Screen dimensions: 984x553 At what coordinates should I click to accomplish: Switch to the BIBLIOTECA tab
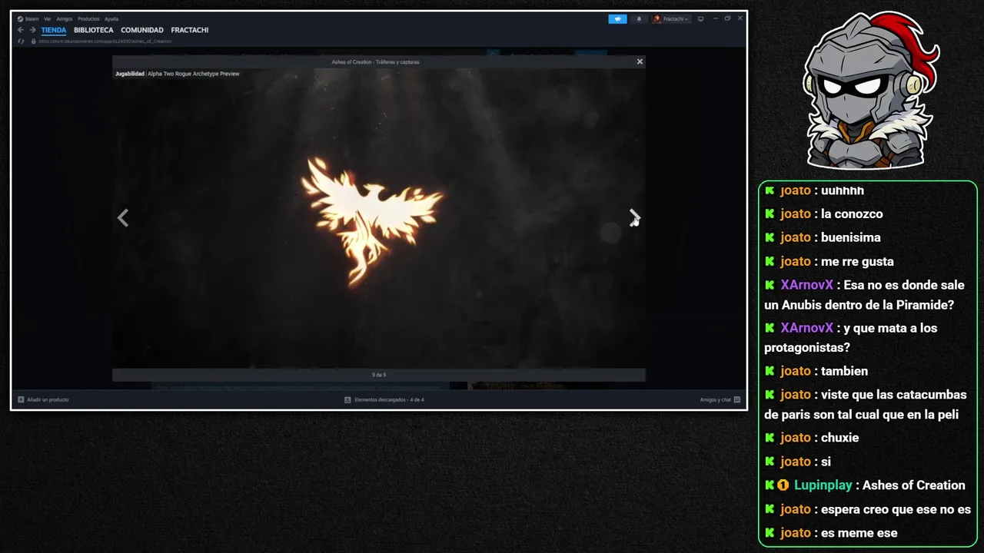pos(94,30)
